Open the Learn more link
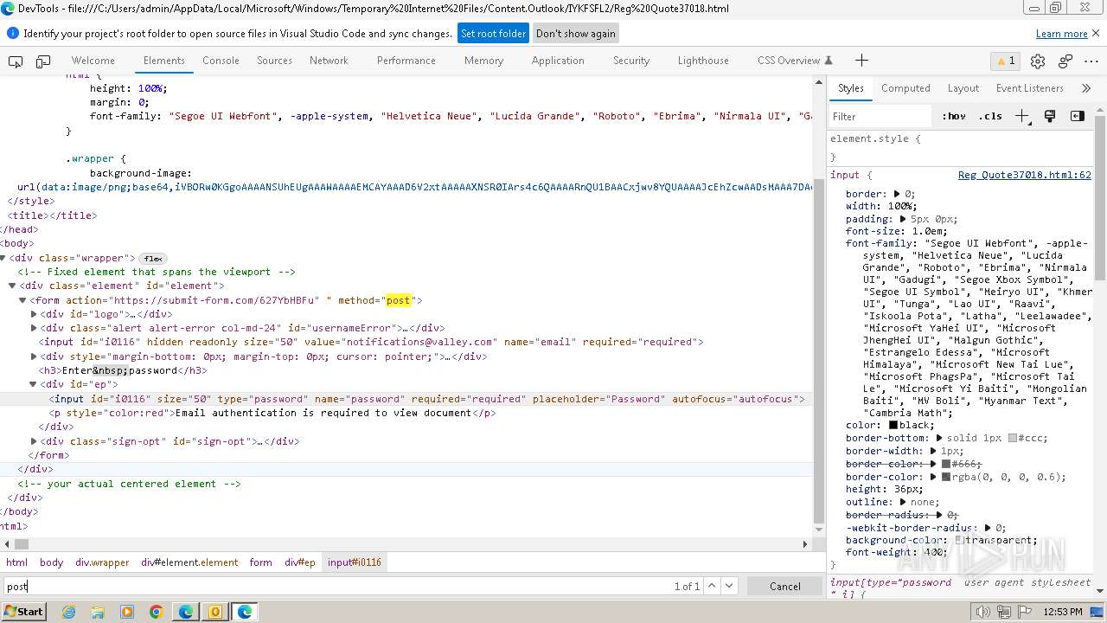This screenshot has width=1107, height=623. click(x=1061, y=34)
